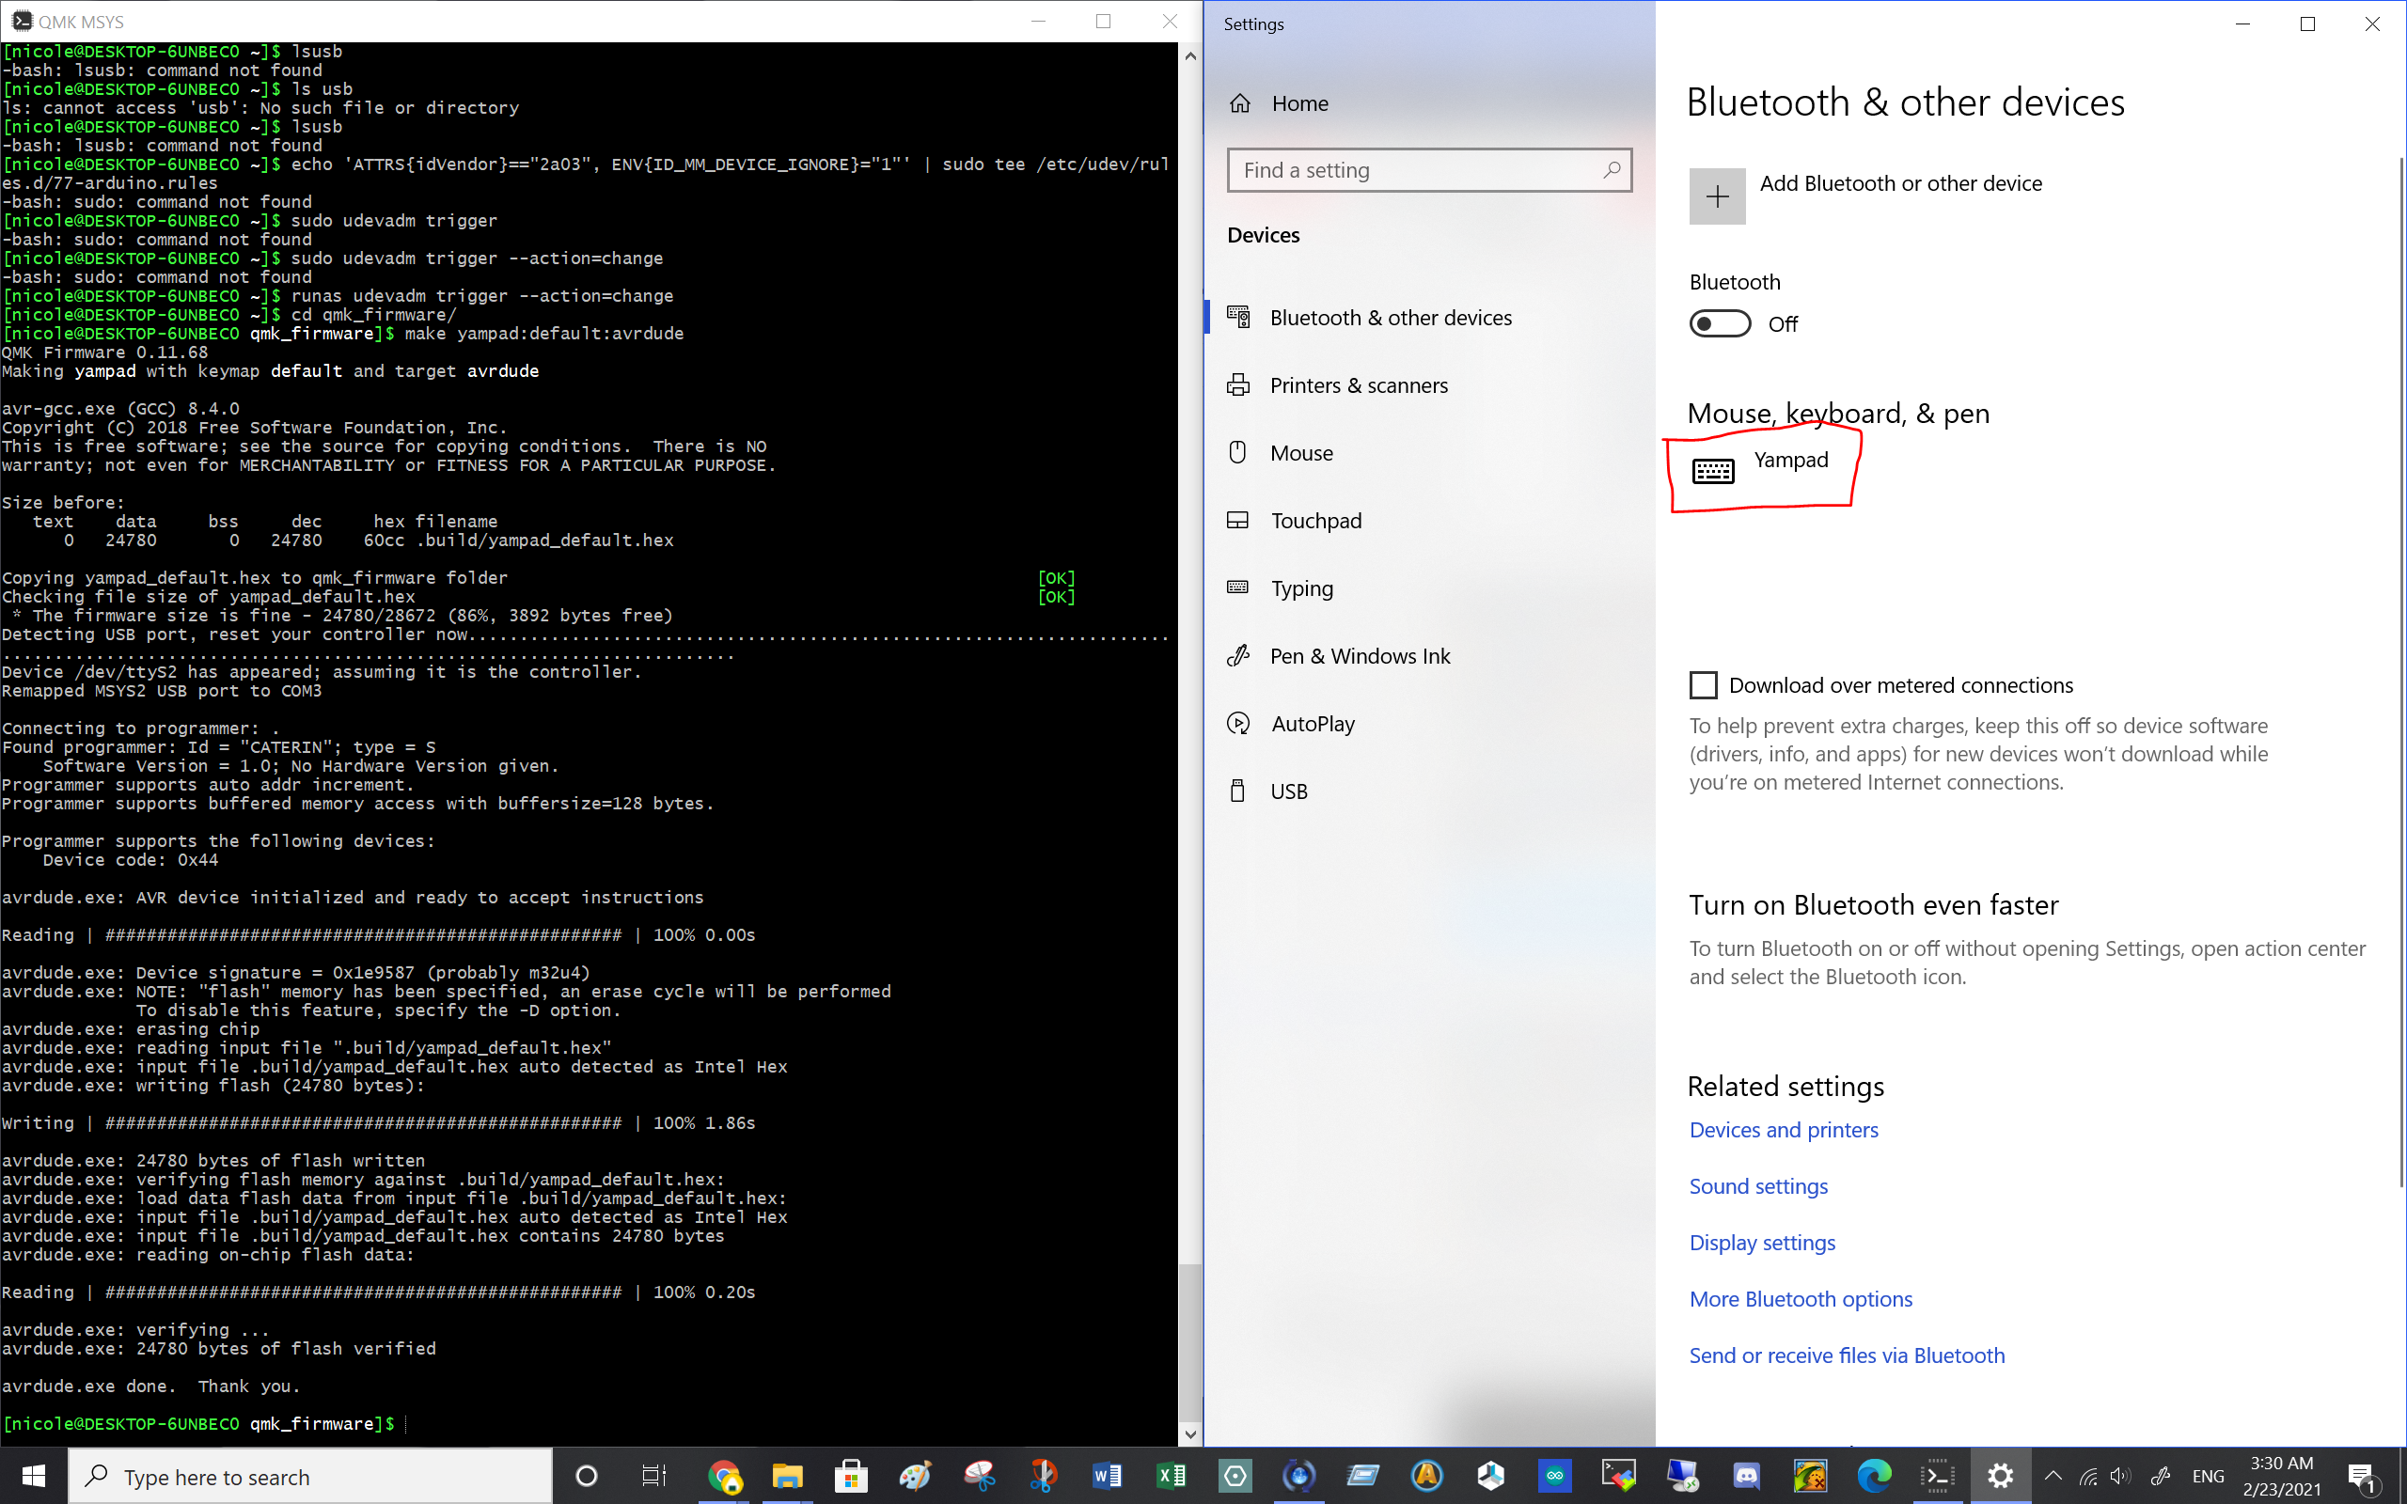Open Pen & Windows Ink icon
The image size is (2407, 1504).
[1237, 655]
